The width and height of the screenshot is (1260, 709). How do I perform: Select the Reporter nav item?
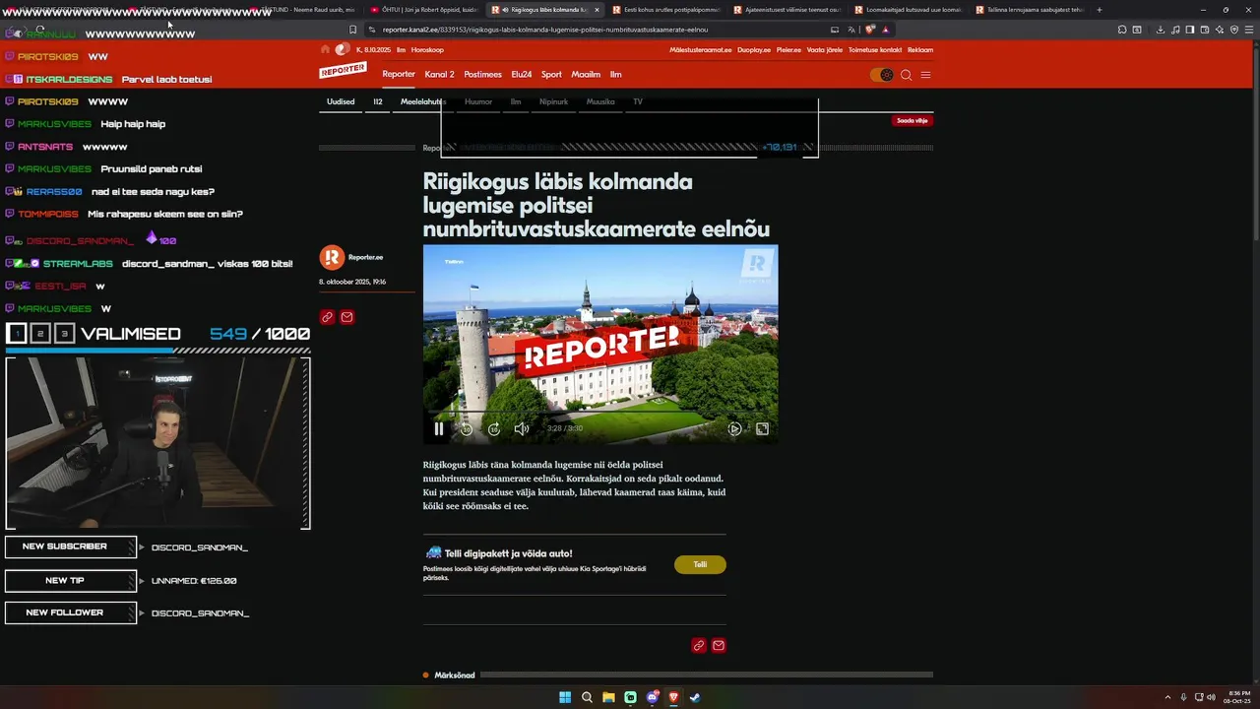pyautogui.click(x=399, y=75)
